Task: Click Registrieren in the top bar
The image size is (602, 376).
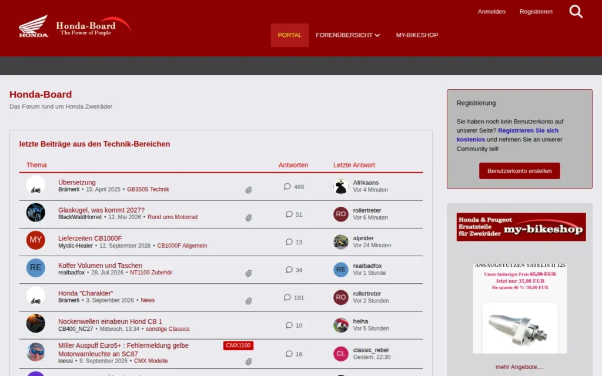Action: (x=536, y=12)
